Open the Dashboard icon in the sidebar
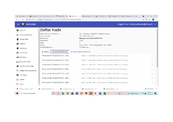Screen dimensions: 173x122 [18, 30]
